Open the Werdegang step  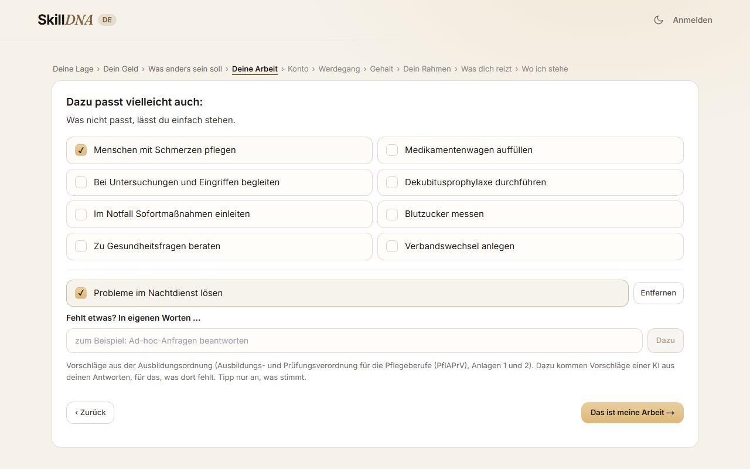point(339,69)
